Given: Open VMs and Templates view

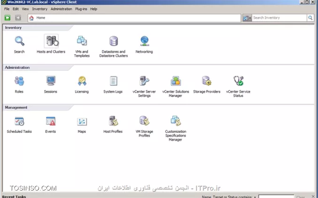Looking at the screenshot, I should pyautogui.click(x=82, y=41).
